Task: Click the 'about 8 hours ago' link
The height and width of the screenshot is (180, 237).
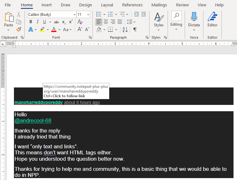Action: (82, 102)
